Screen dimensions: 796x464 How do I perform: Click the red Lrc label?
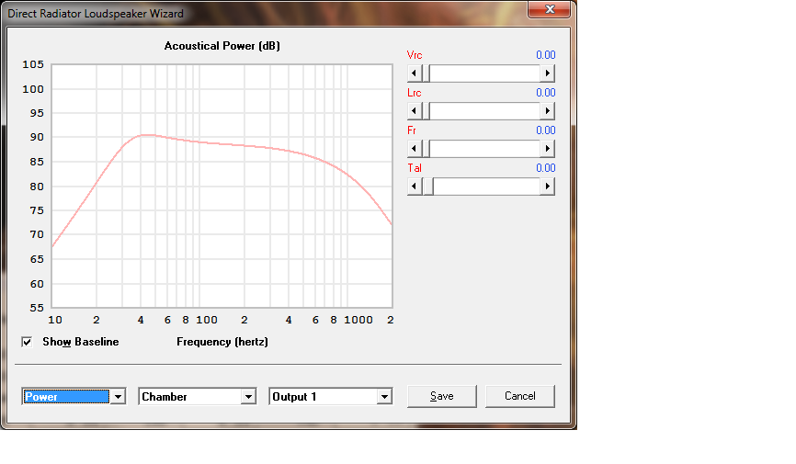click(415, 93)
